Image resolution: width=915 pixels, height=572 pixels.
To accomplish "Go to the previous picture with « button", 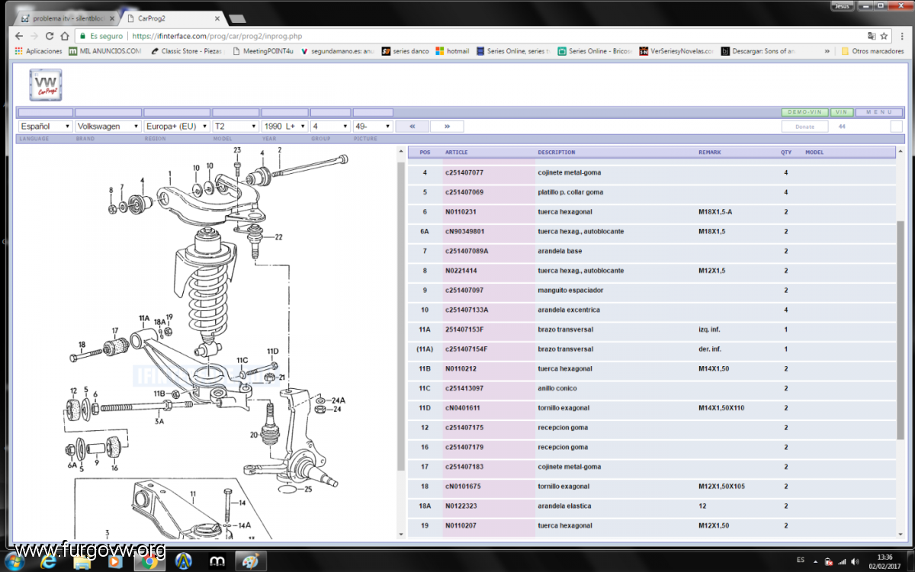I will pyautogui.click(x=413, y=127).
